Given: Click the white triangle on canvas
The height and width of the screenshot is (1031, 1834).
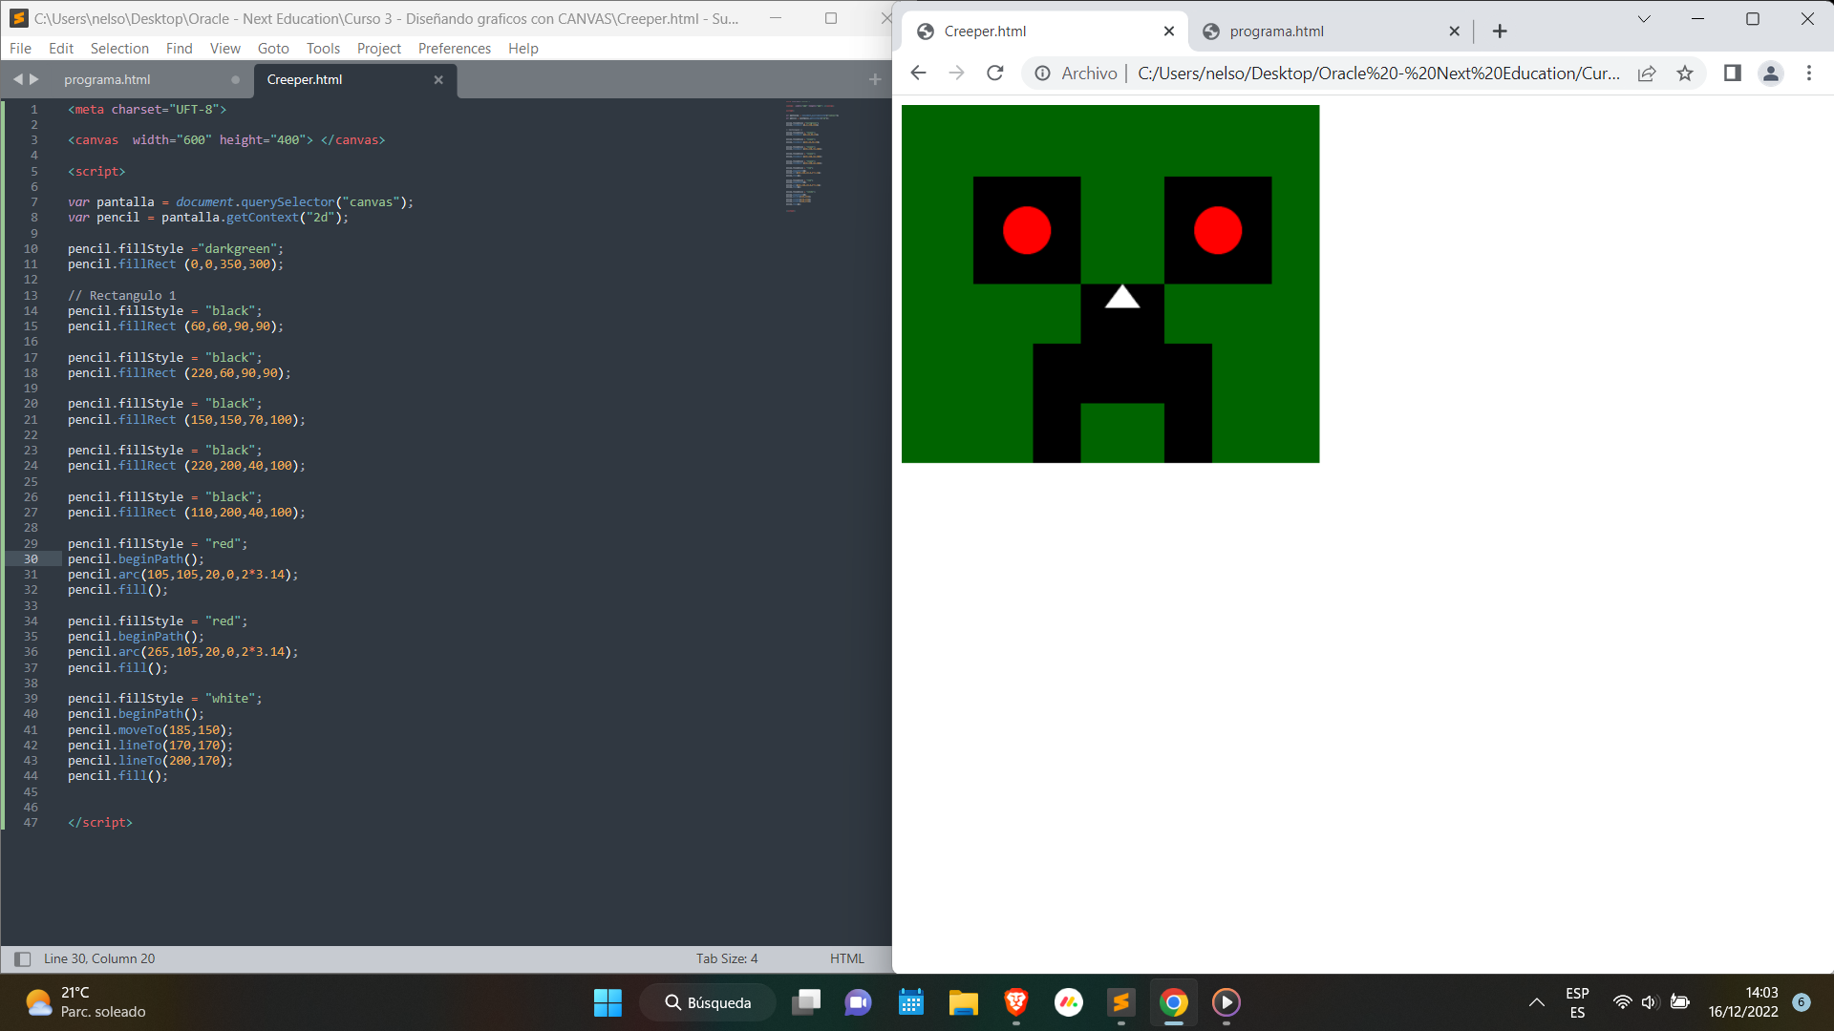Looking at the screenshot, I should (x=1122, y=297).
